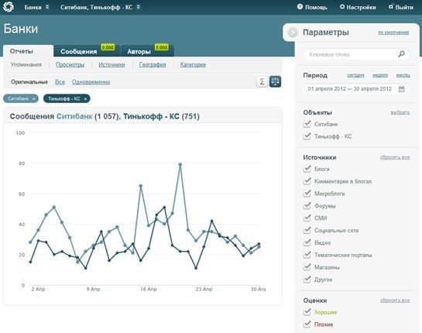
Task: Switch to the Сообщения tab
Action: point(78,52)
